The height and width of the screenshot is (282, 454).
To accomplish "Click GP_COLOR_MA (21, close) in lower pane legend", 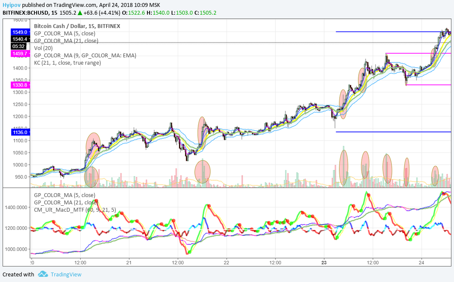I will pos(66,202).
